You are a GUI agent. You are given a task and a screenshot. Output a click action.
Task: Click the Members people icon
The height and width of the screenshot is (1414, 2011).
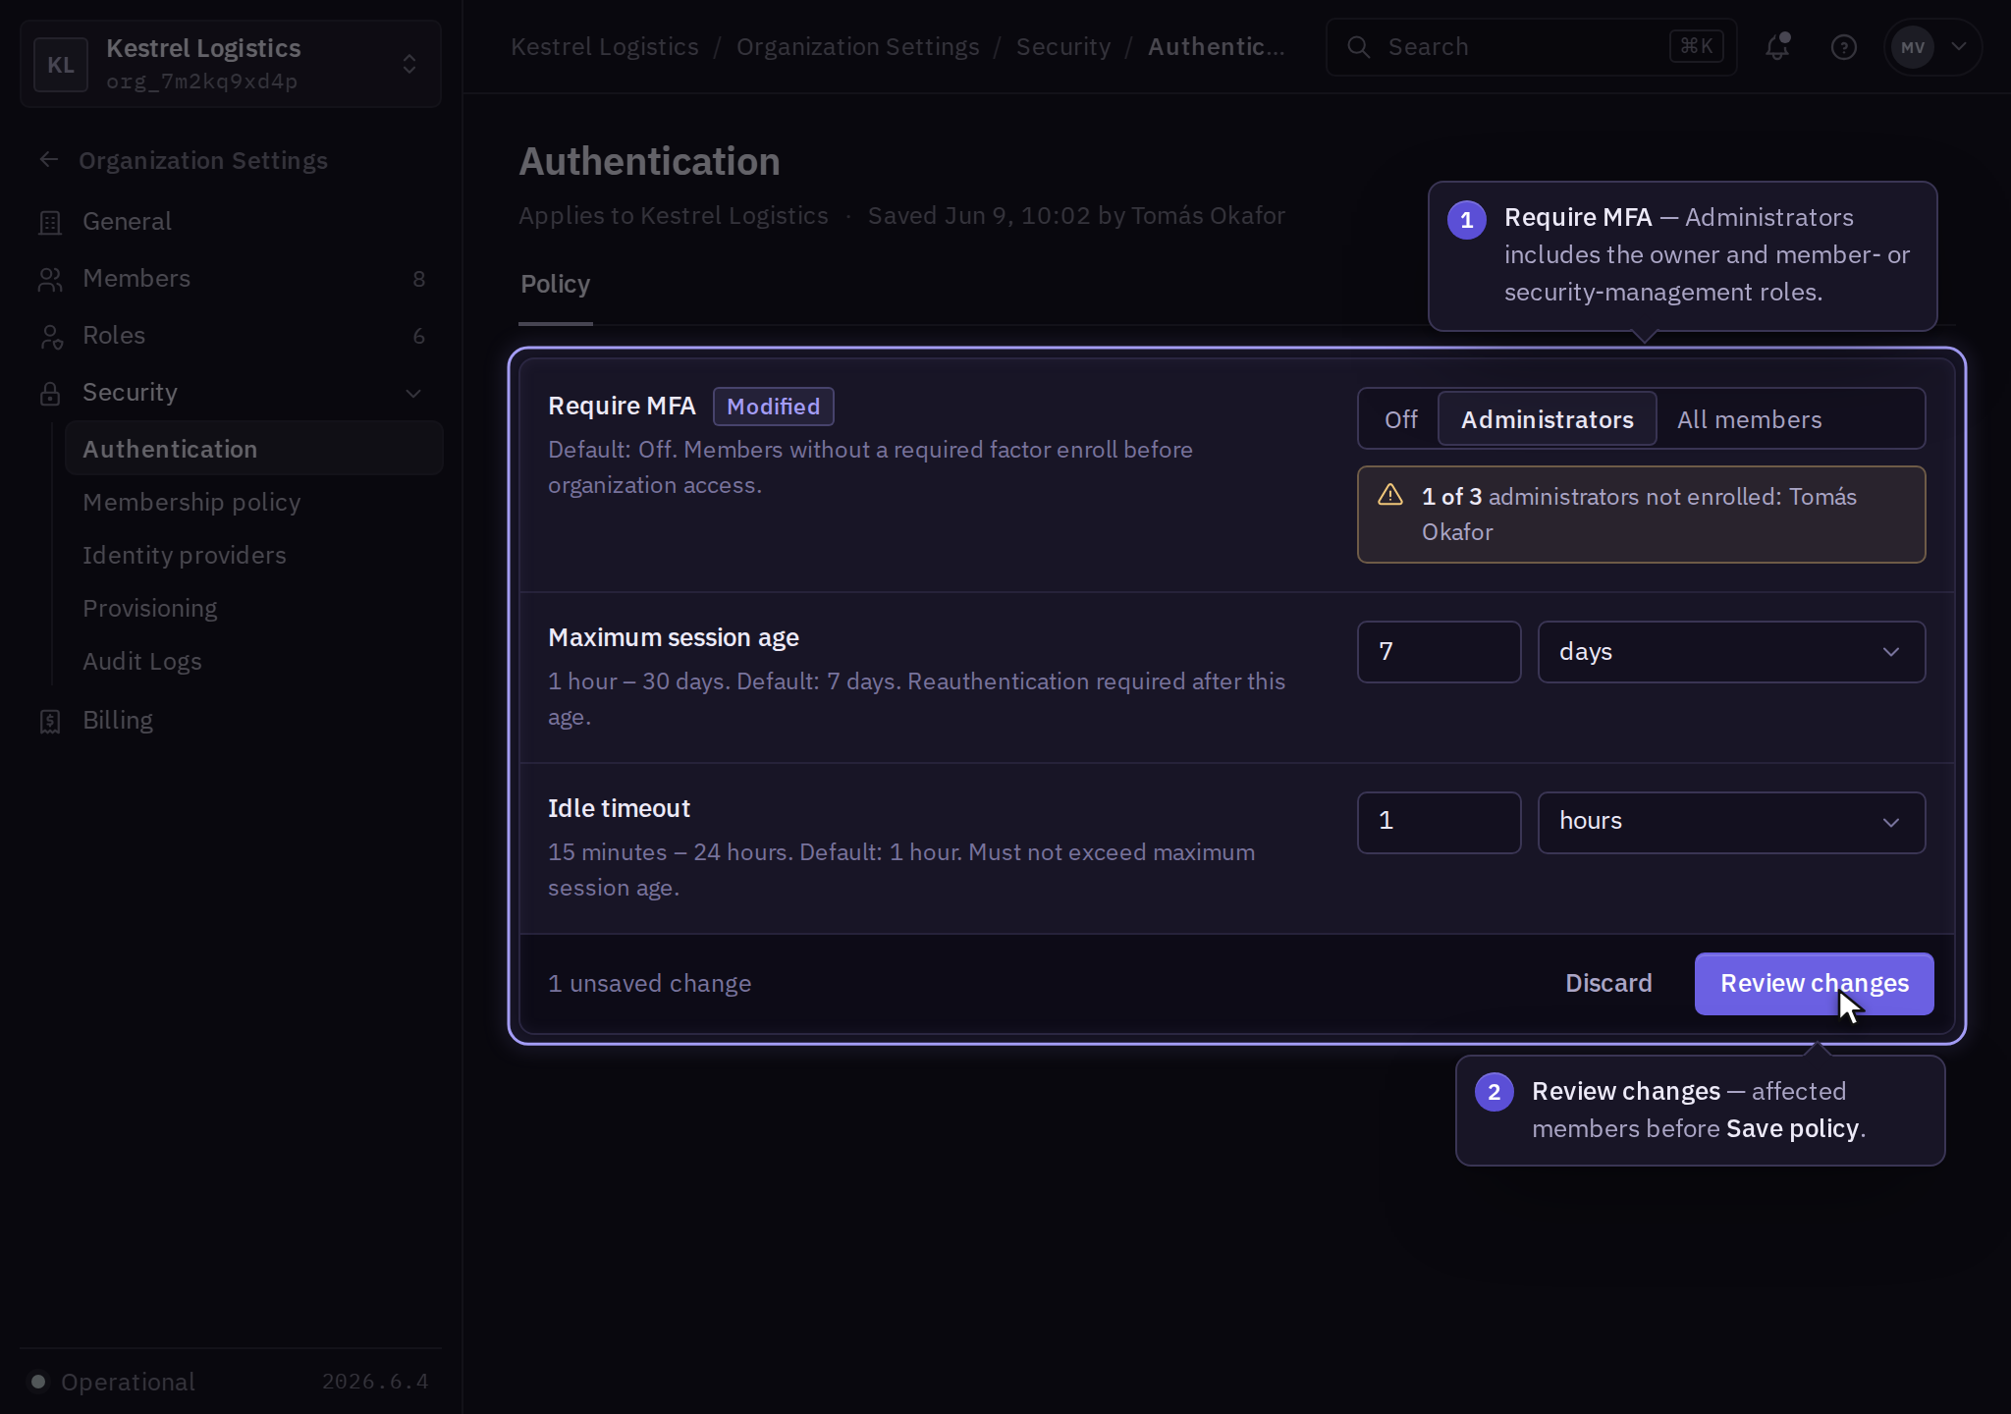pos(50,279)
